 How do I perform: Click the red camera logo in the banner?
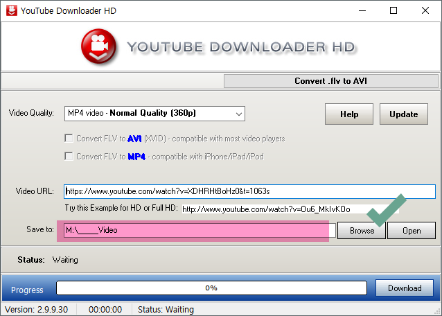tap(98, 46)
